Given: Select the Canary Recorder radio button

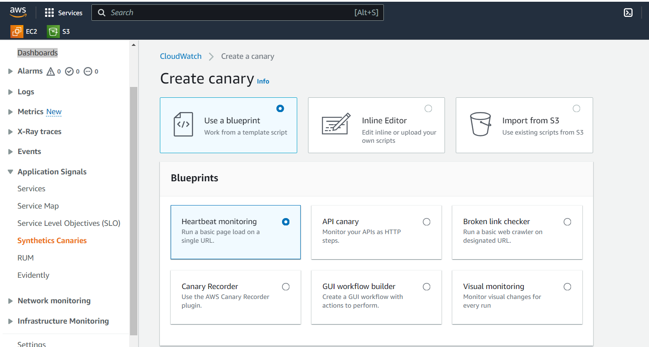Looking at the screenshot, I should (x=286, y=287).
